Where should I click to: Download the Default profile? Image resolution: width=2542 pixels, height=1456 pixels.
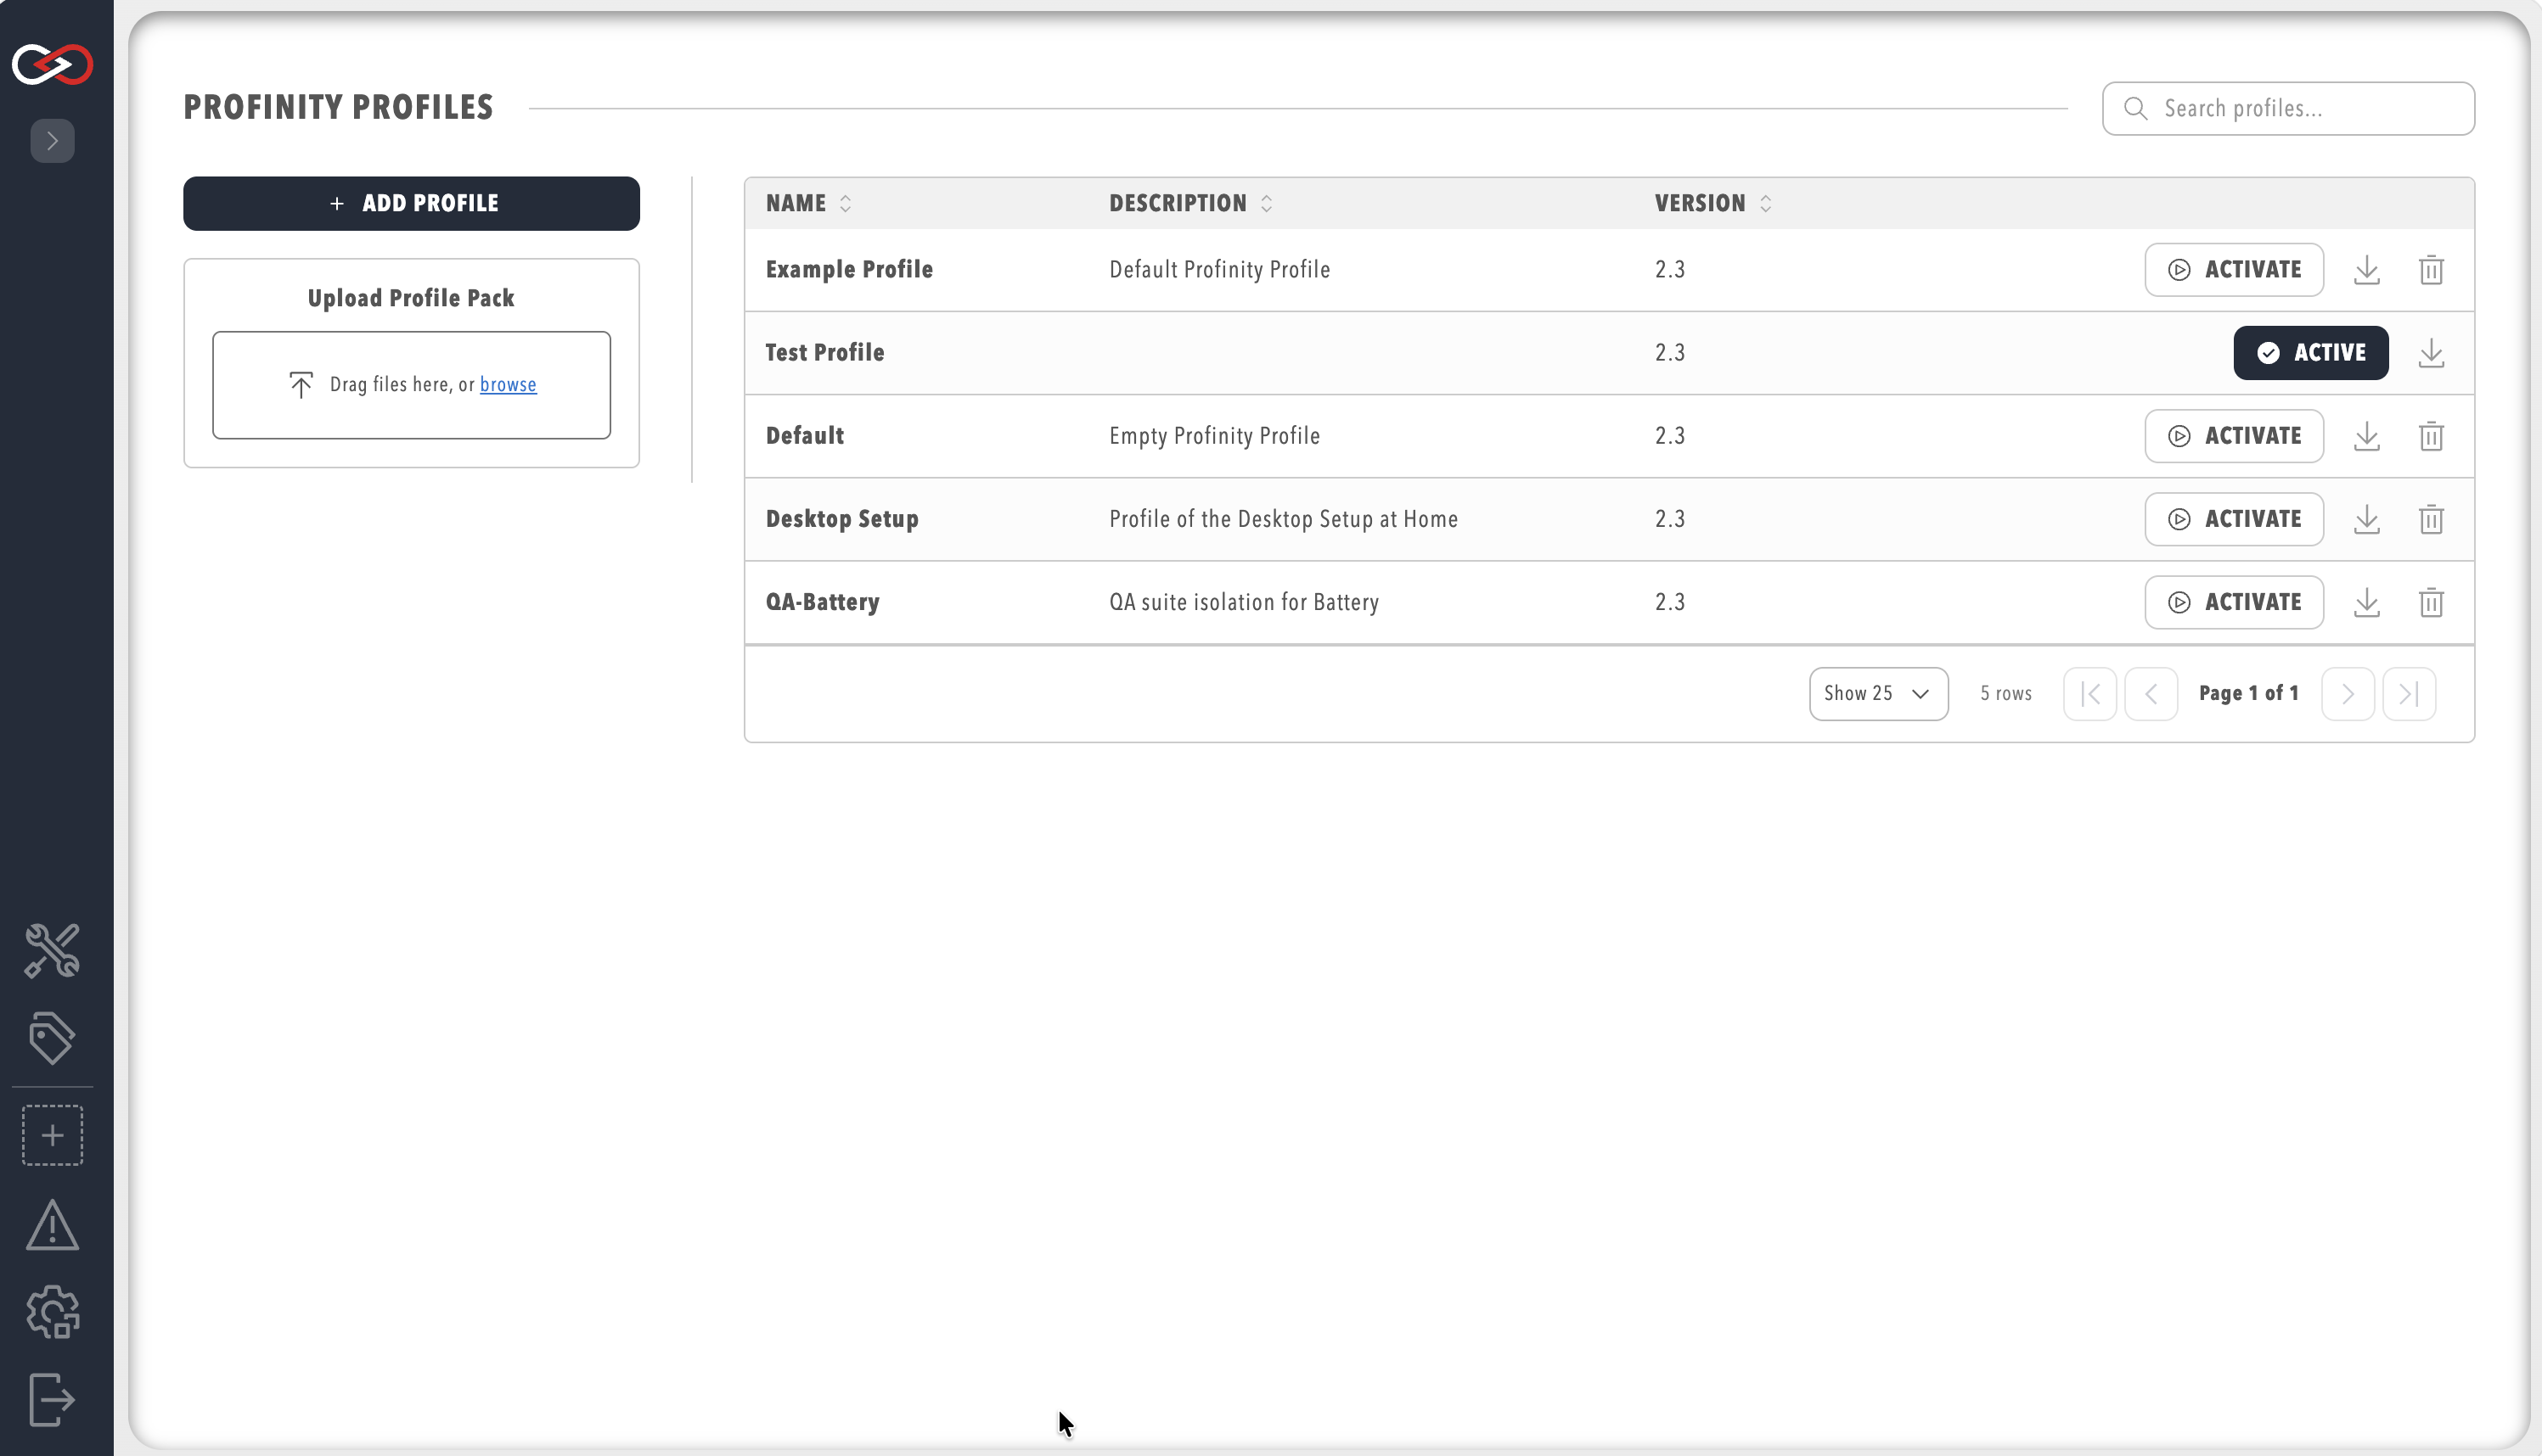tap(2366, 436)
